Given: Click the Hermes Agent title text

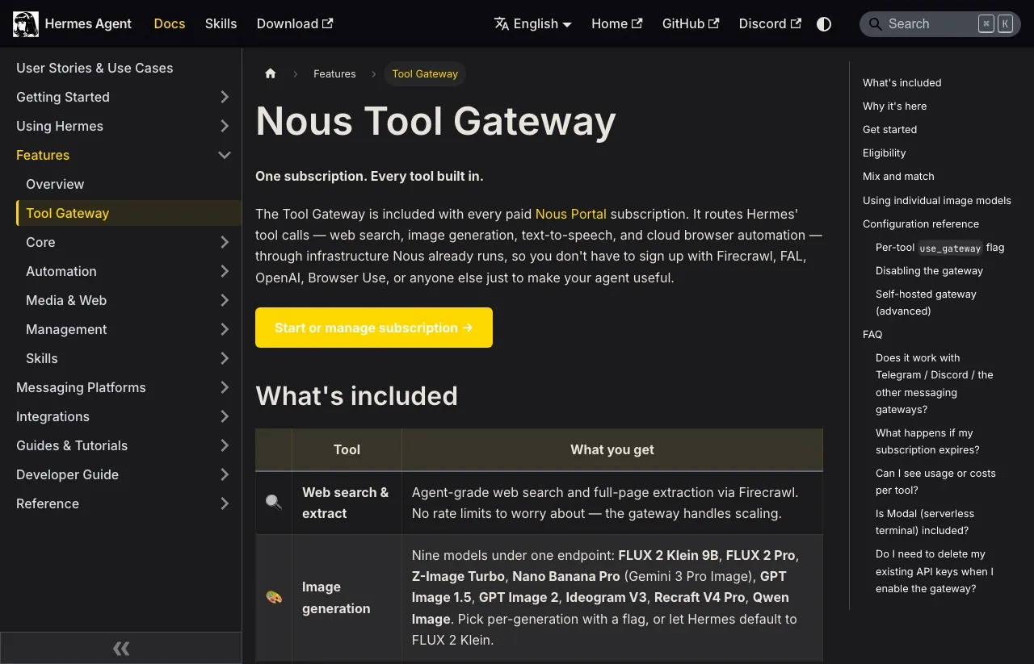Looking at the screenshot, I should tap(88, 24).
